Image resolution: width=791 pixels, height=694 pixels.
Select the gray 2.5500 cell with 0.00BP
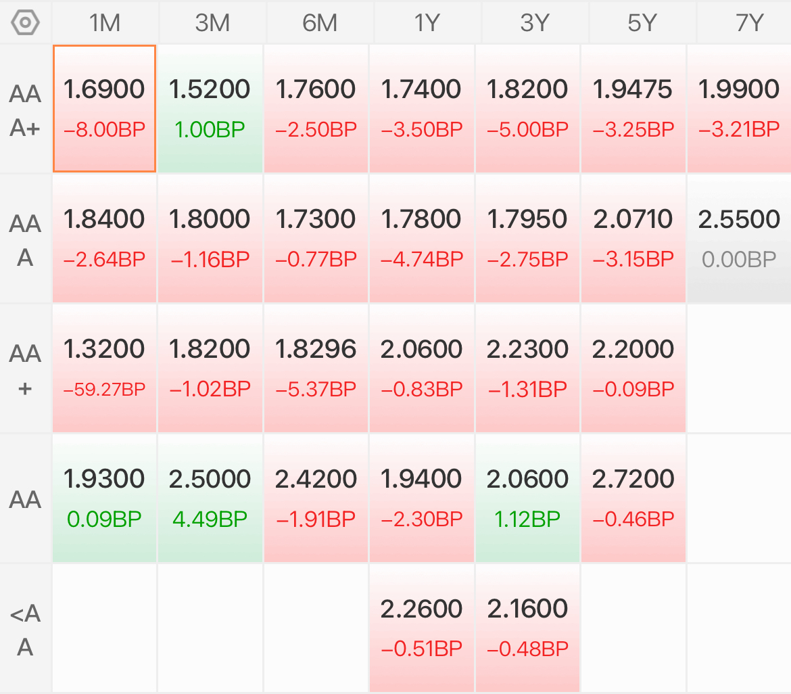(739, 238)
